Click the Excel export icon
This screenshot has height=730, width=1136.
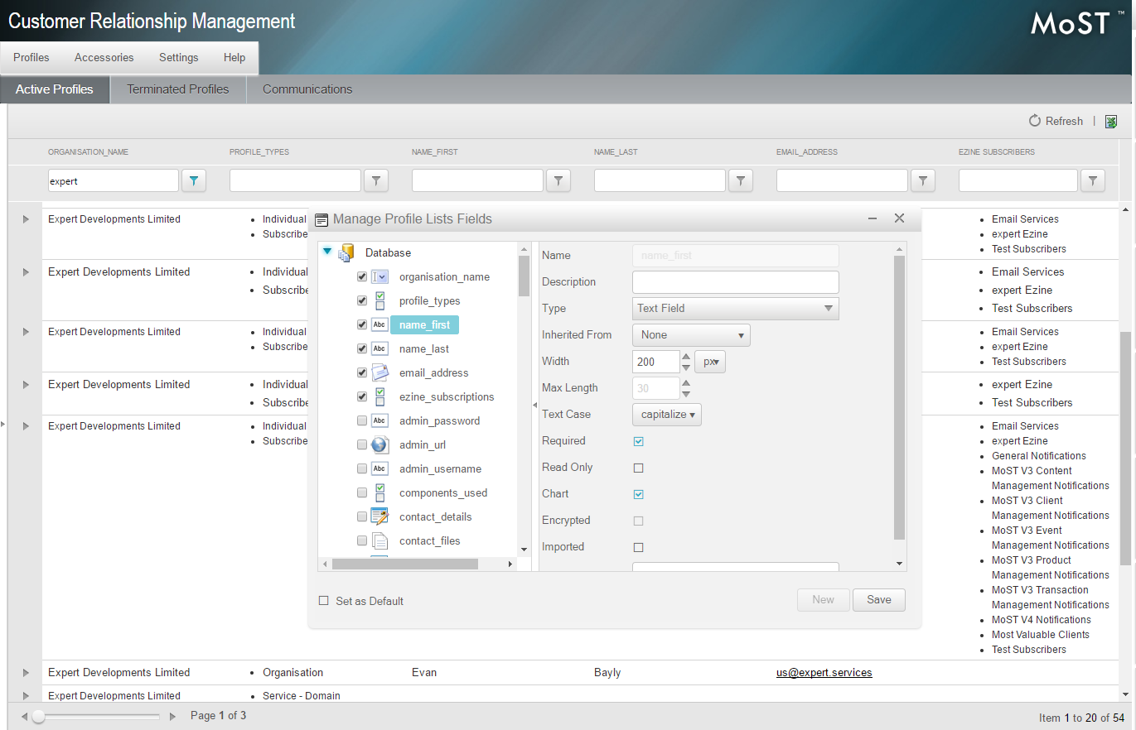pyautogui.click(x=1111, y=122)
